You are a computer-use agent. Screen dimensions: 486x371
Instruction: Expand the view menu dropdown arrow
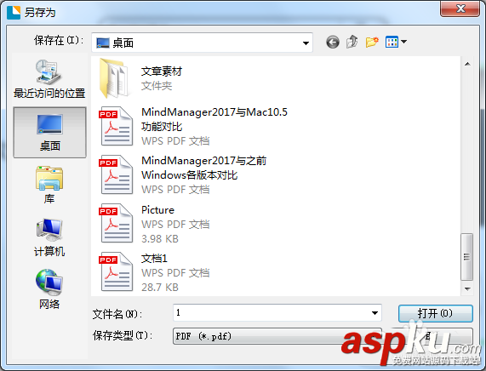point(403,42)
